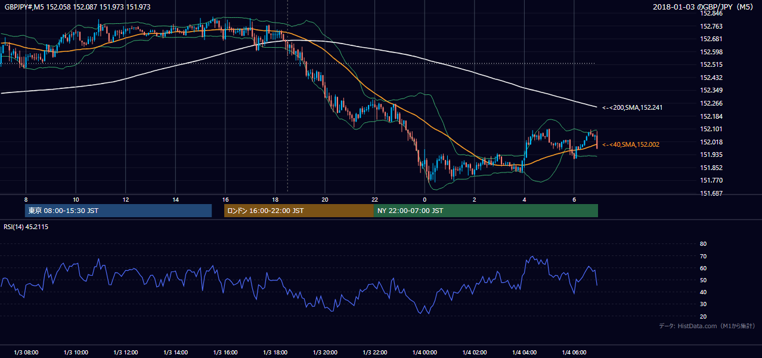Click the bottom time label 1/4 06:00
This screenshot has height=358, width=762.
(574, 353)
